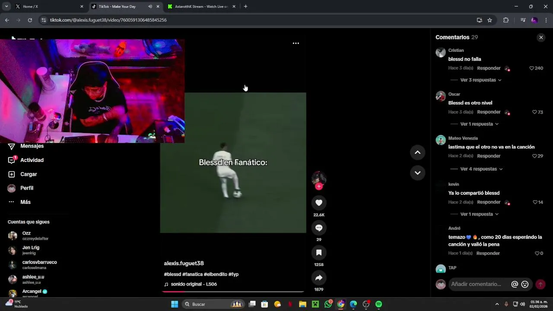Expand 'Ver 1 respuesta' under Oscar's comment
Image resolution: width=553 pixels, height=311 pixels.
[x=480, y=124]
